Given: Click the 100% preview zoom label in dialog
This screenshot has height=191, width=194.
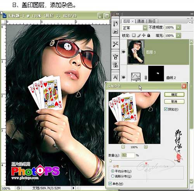Looking at the screenshot, I should (x=134, y=147).
